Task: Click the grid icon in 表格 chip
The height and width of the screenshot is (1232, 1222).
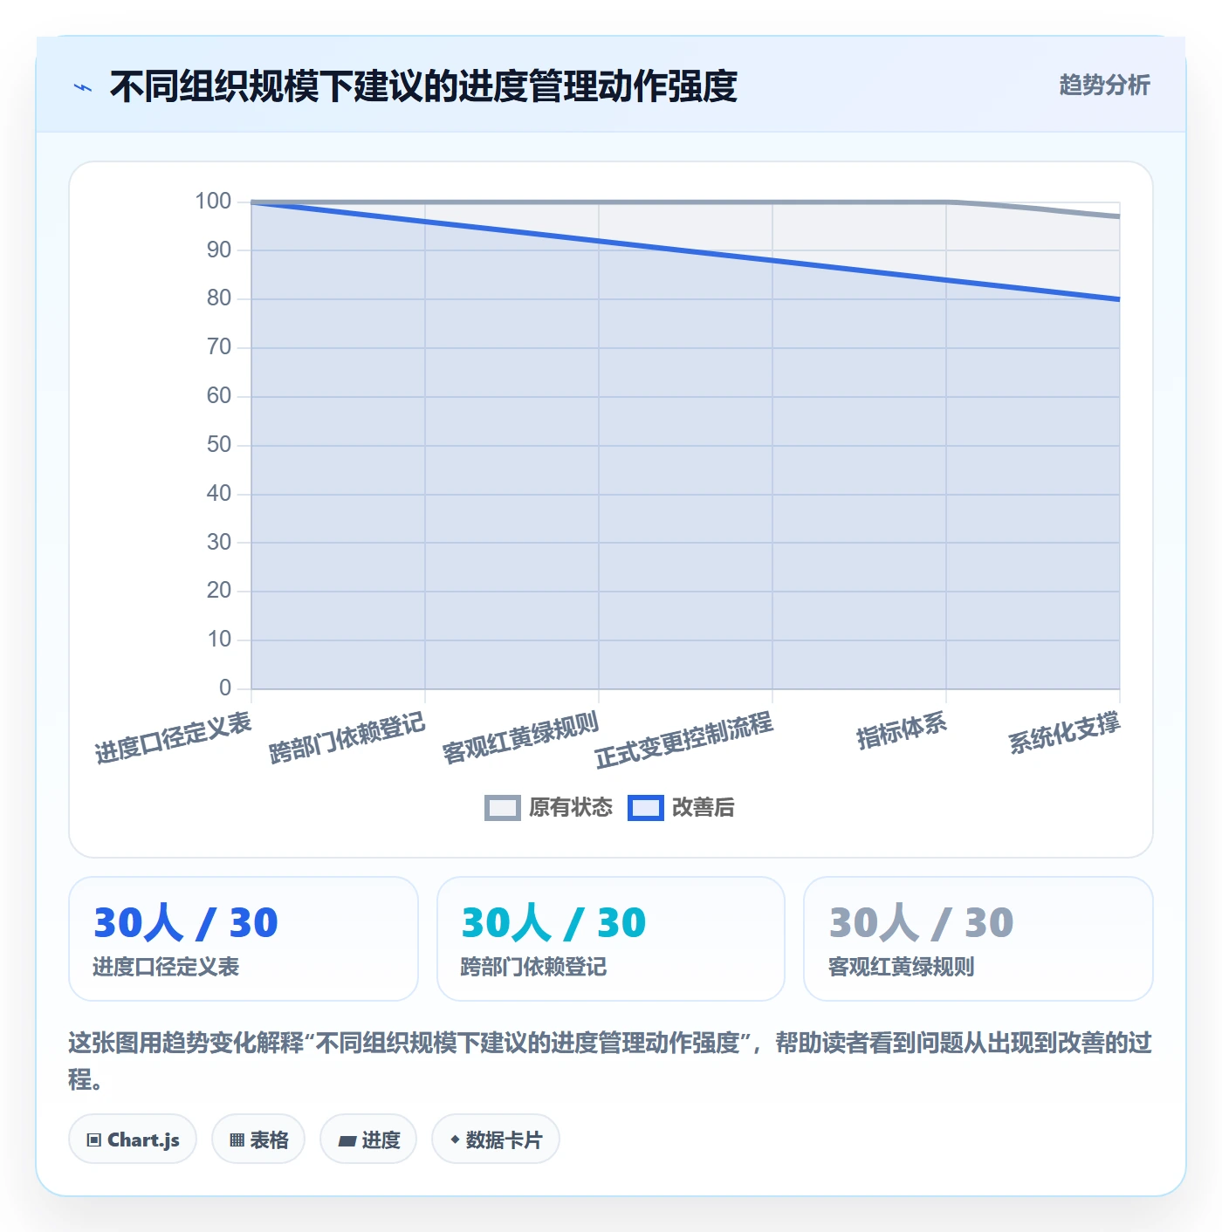Action: point(237,1140)
